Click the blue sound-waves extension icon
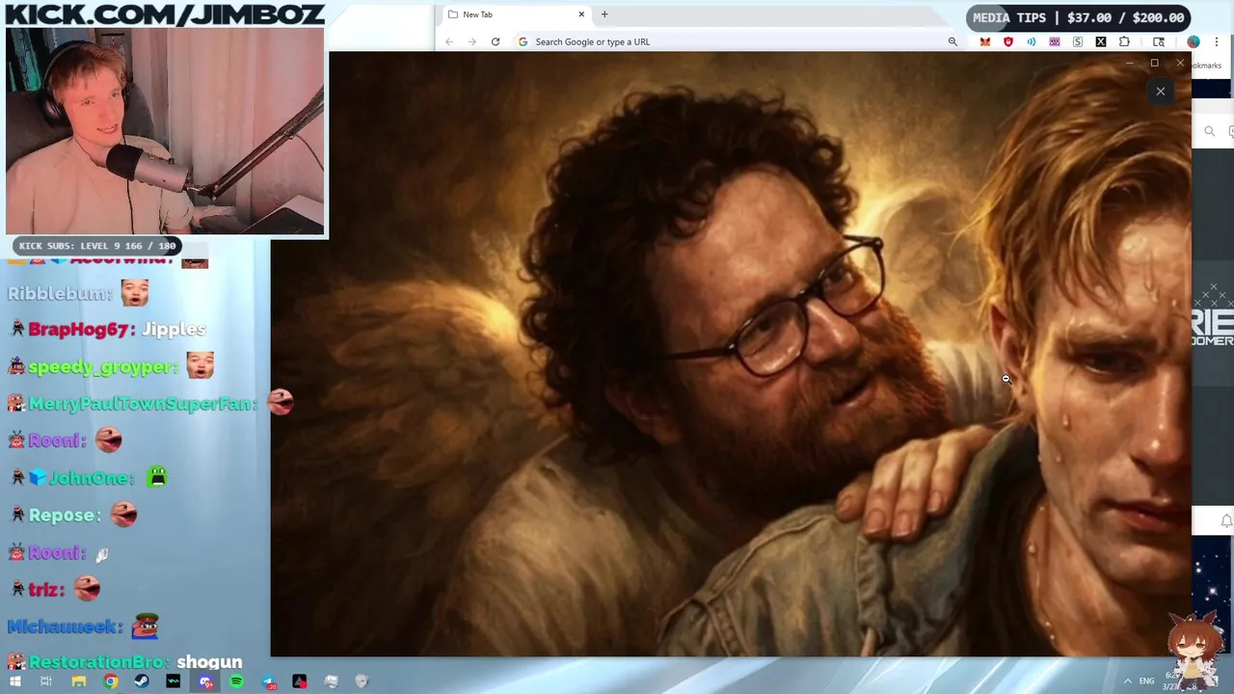The image size is (1234, 694). click(1032, 41)
